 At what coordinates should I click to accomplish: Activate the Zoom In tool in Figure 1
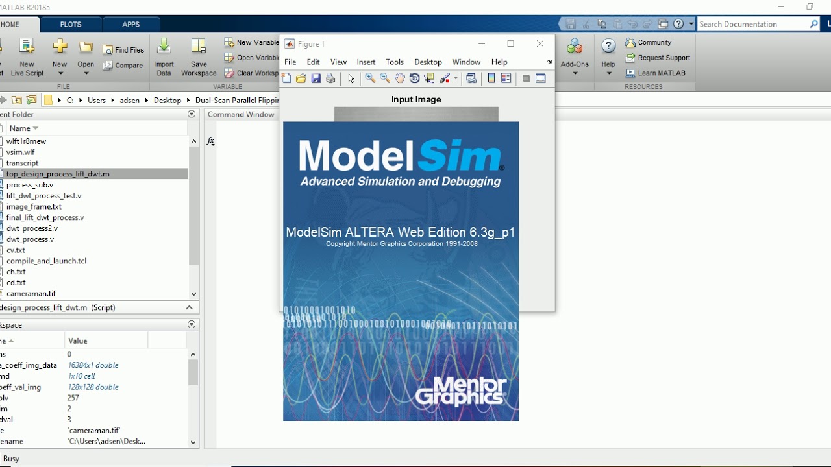370,78
